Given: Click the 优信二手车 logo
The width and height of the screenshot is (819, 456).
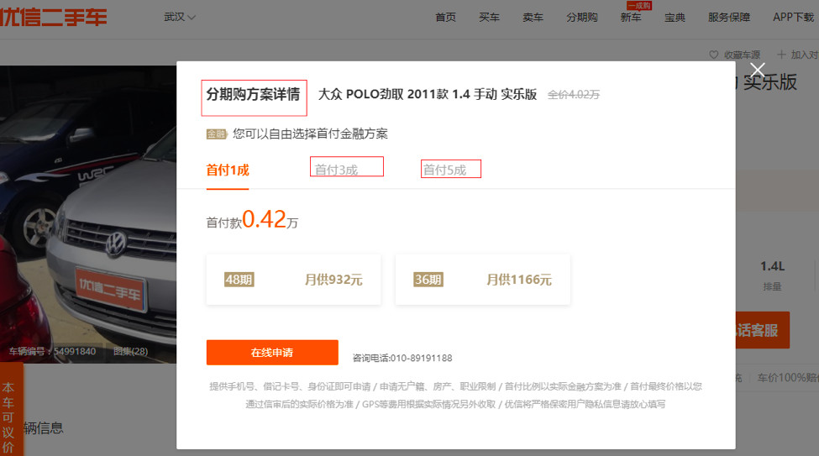Looking at the screenshot, I should pyautogui.click(x=53, y=17).
